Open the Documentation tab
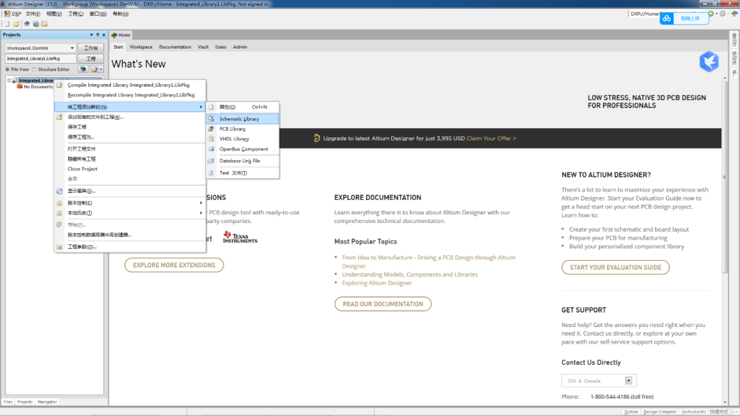 tap(175, 47)
